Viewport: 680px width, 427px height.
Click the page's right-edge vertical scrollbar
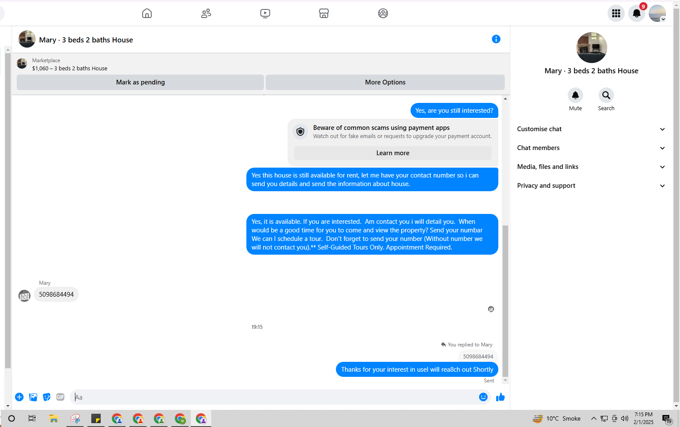click(x=677, y=206)
